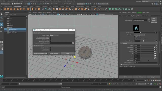Viewport: 162px width, 91px height.
Task: Click Load Attributes button
Action: pyautogui.click(x=139, y=77)
